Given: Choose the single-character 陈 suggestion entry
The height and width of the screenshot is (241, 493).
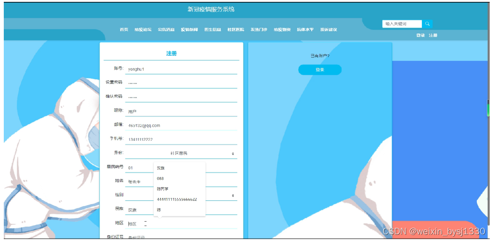Looking at the screenshot, I should pos(179,210).
